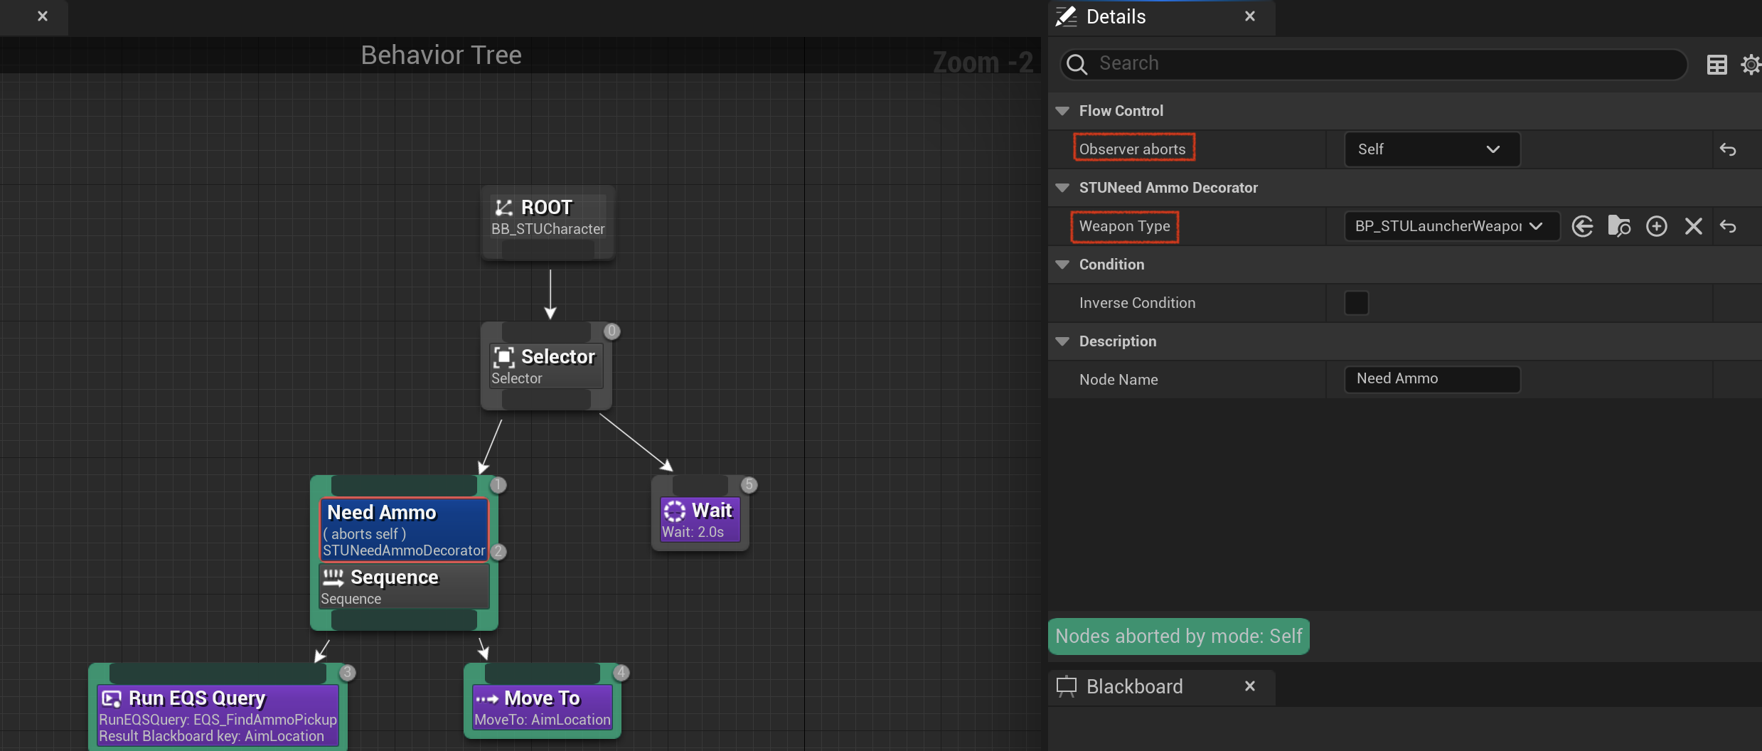Viewport: 1762px width, 751px height.
Task: Select the Selector composite node
Action: click(546, 366)
